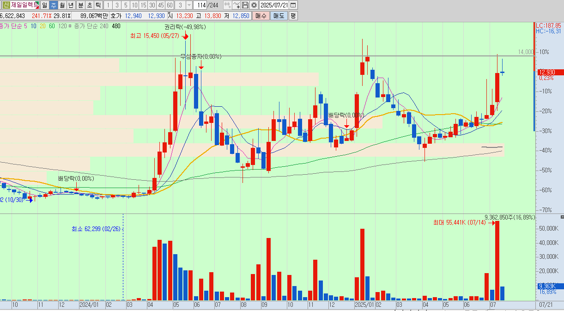This screenshot has width=564, height=311.
Task: Select interval preset 45
Action: (x=161, y=5)
